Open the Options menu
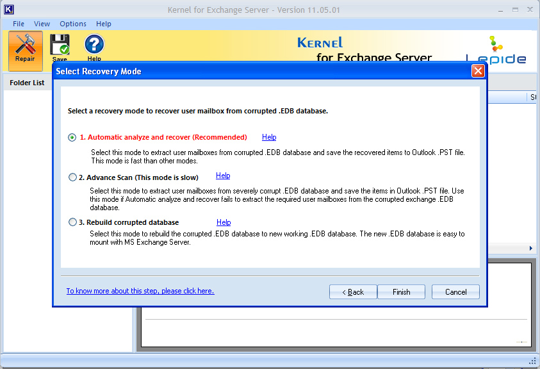 click(x=73, y=24)
